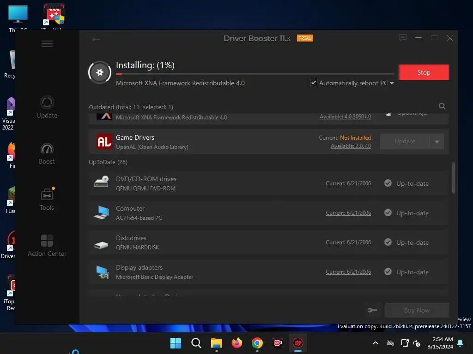Open the feedback chat icon in title bar

403,38
